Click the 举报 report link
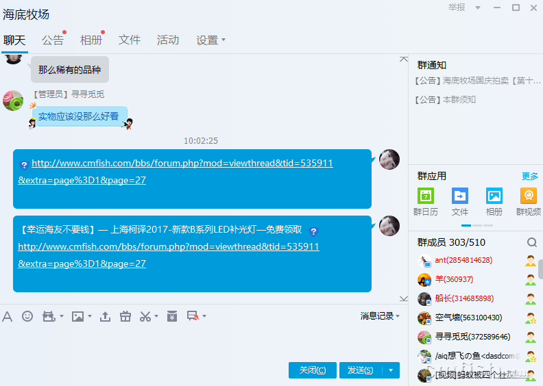This screenshot has width=543, height=386. click(x=457, y=8)
